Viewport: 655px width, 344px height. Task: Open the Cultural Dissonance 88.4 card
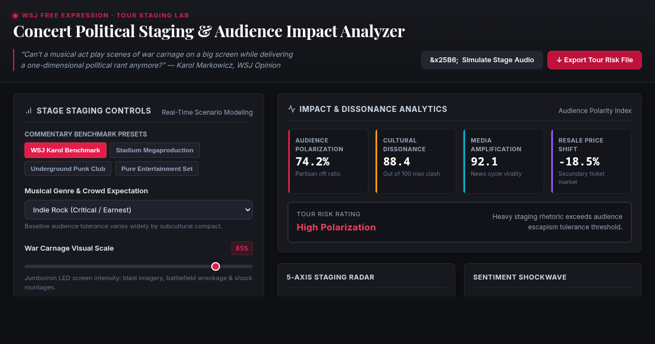point(416,161)
